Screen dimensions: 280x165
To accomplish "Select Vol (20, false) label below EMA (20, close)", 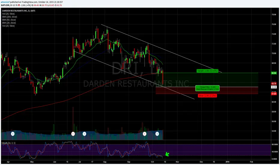I will coord(8,26).
